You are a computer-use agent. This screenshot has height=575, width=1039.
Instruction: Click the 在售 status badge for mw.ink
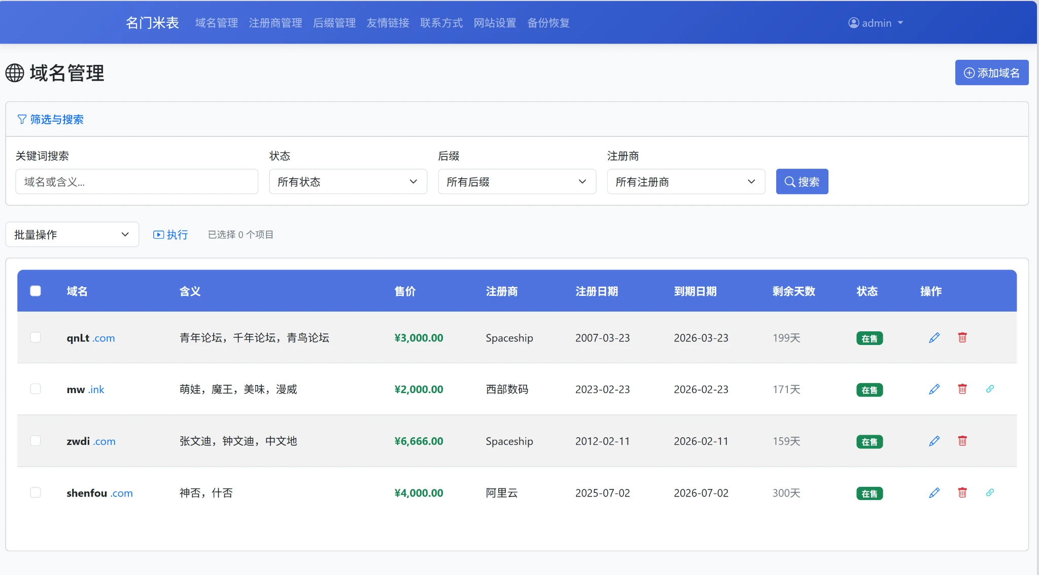869,390
